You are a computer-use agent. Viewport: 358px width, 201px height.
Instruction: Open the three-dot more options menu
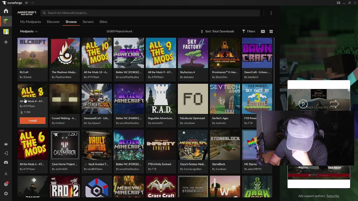(271, 13)
